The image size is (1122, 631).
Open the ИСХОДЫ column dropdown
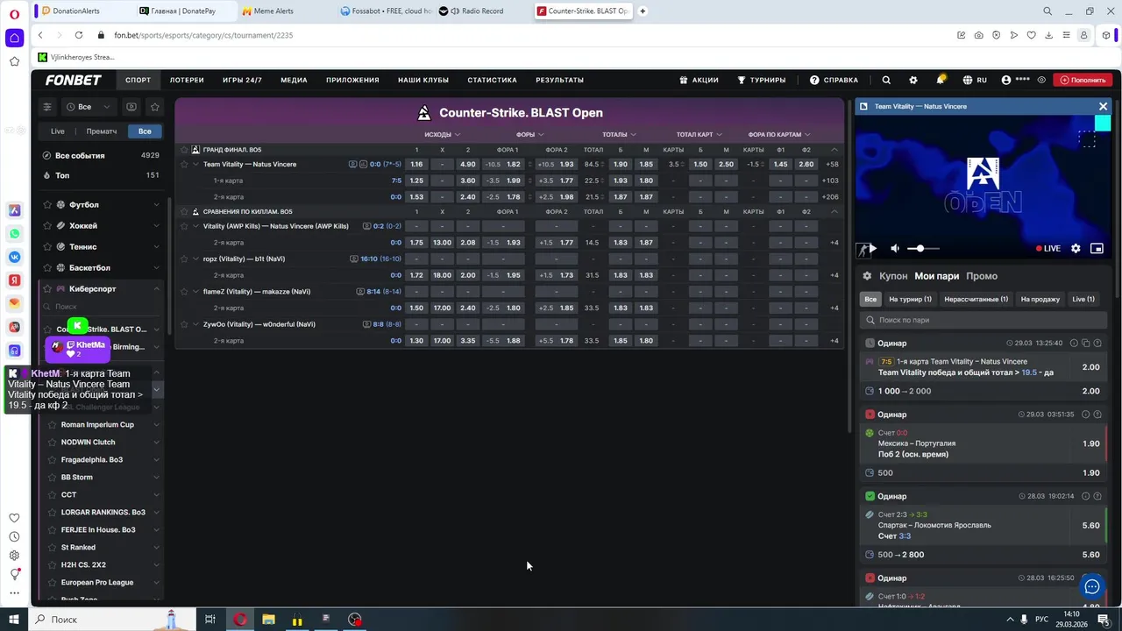pyautogui.click(x=443, y=135)
